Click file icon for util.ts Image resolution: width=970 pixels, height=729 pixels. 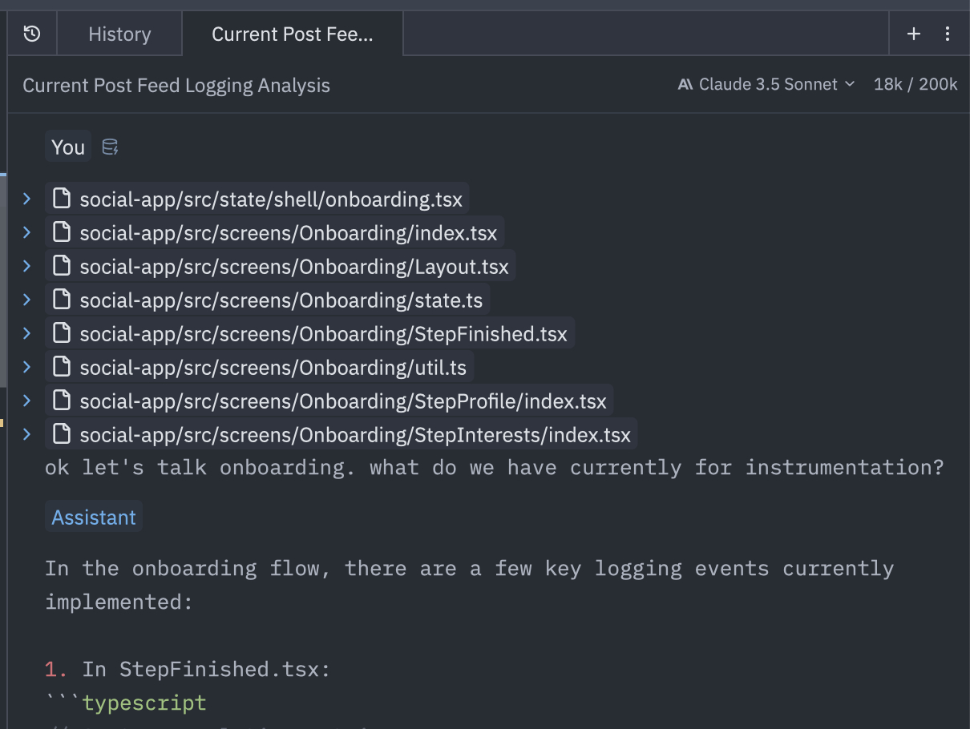point(62,367)
